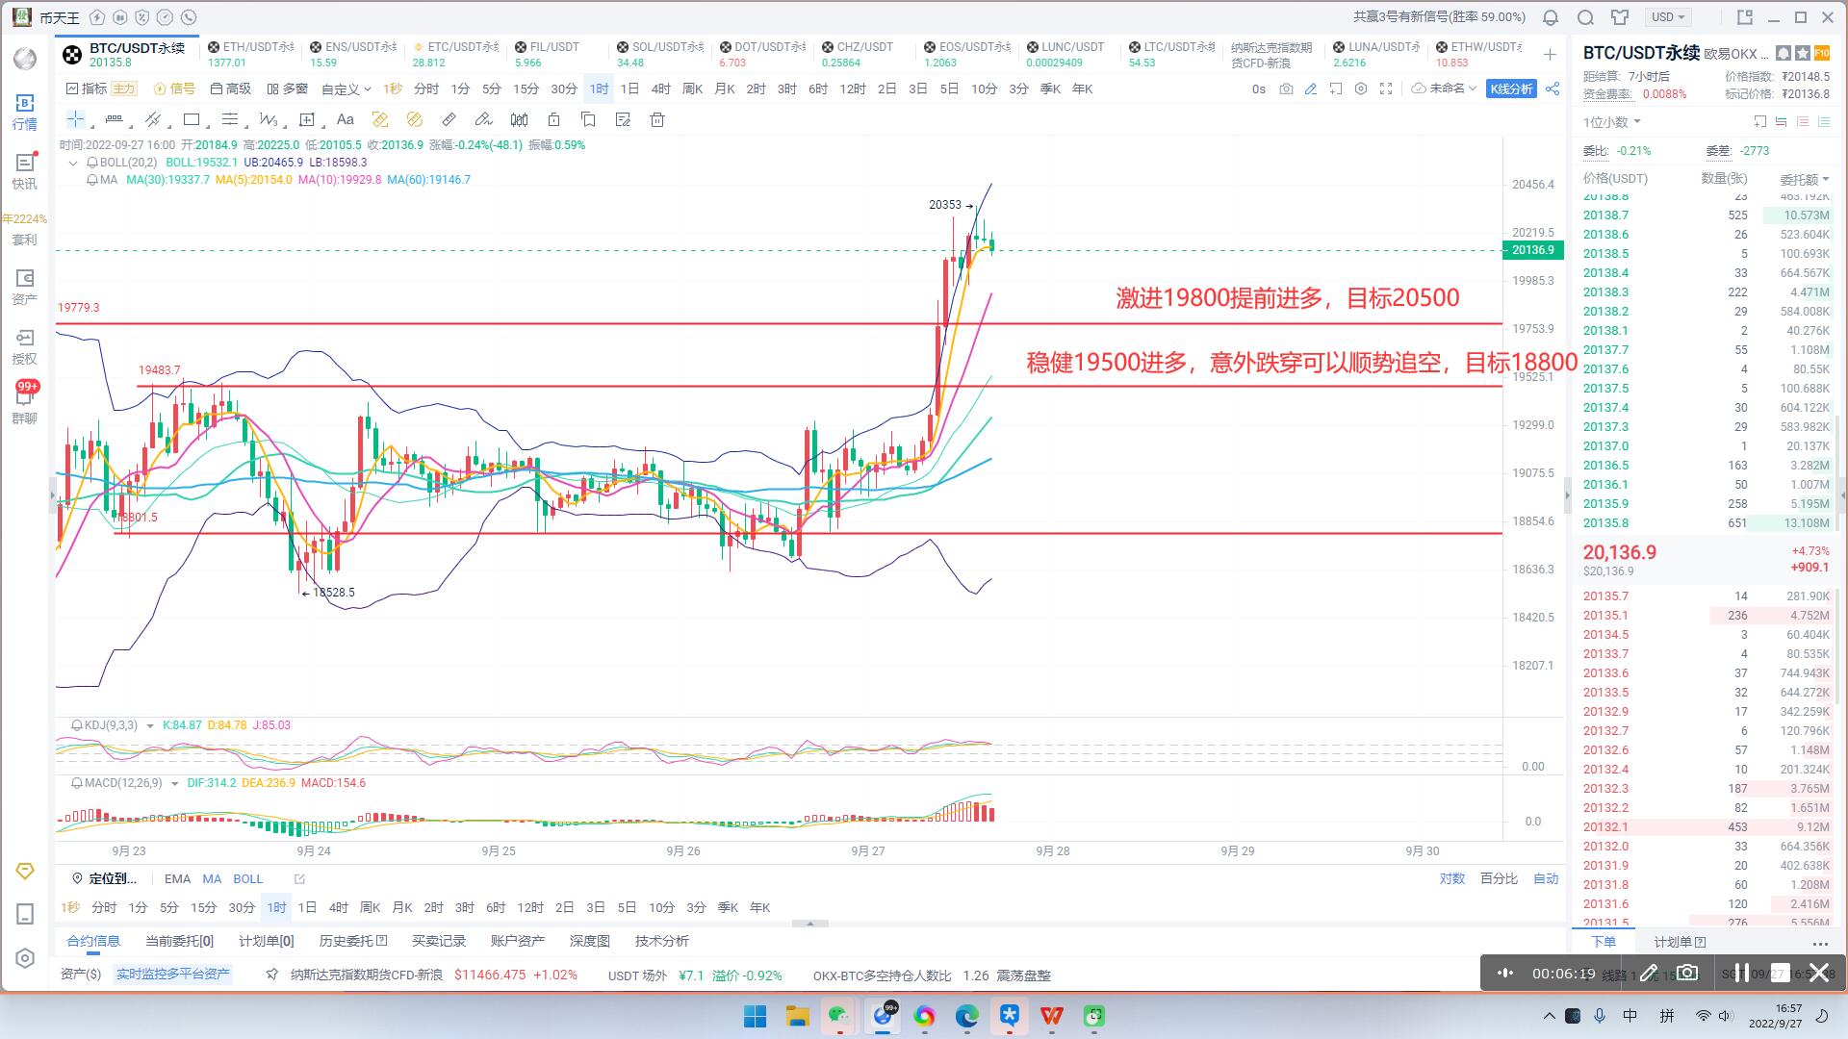Click the camera screenshot icon in chart toolbar
This screenshot has width=1848, height=1039.
click(x=1286, y=89)
